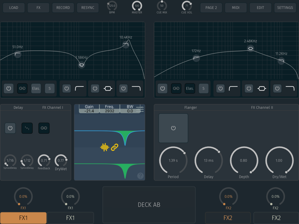
Task: Open the Flanger effect selector header
Action: (x=191, y=108)
